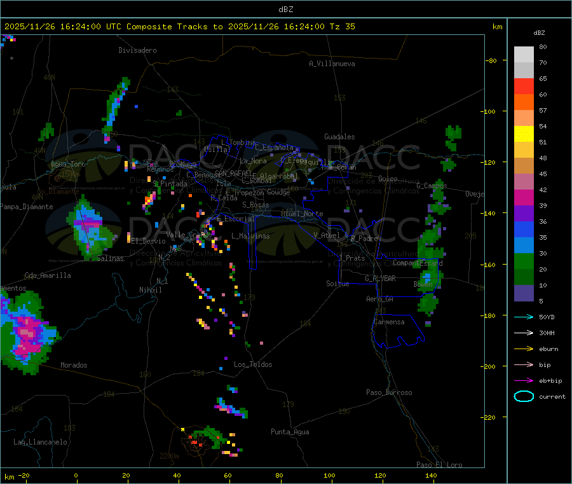Click the El_Desvio map label

click(148, 241)
